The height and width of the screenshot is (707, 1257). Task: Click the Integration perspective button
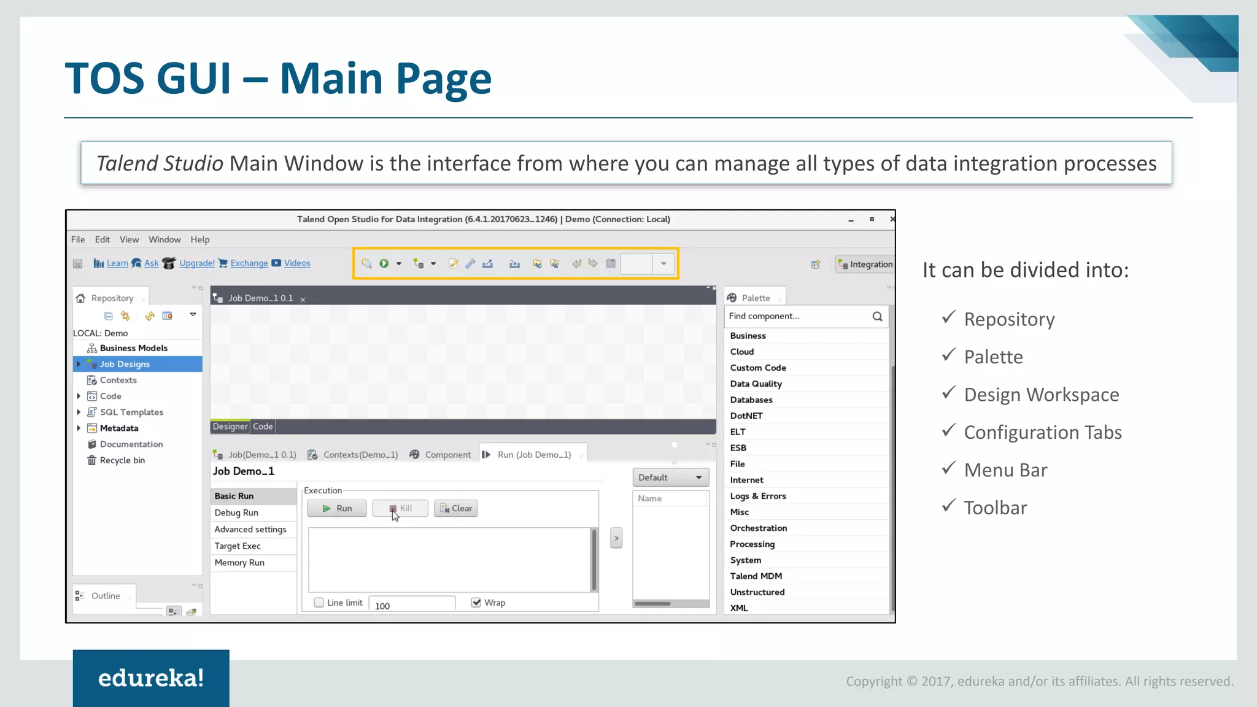[x=865, y=265]
